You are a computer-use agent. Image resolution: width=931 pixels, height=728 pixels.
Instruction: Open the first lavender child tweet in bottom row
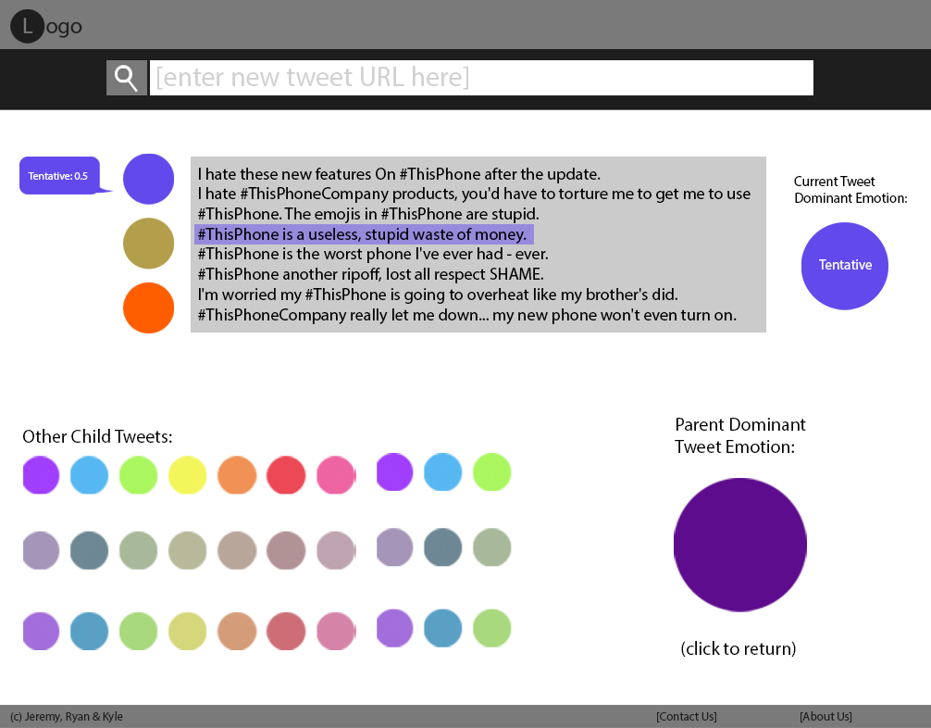point(41,631)
